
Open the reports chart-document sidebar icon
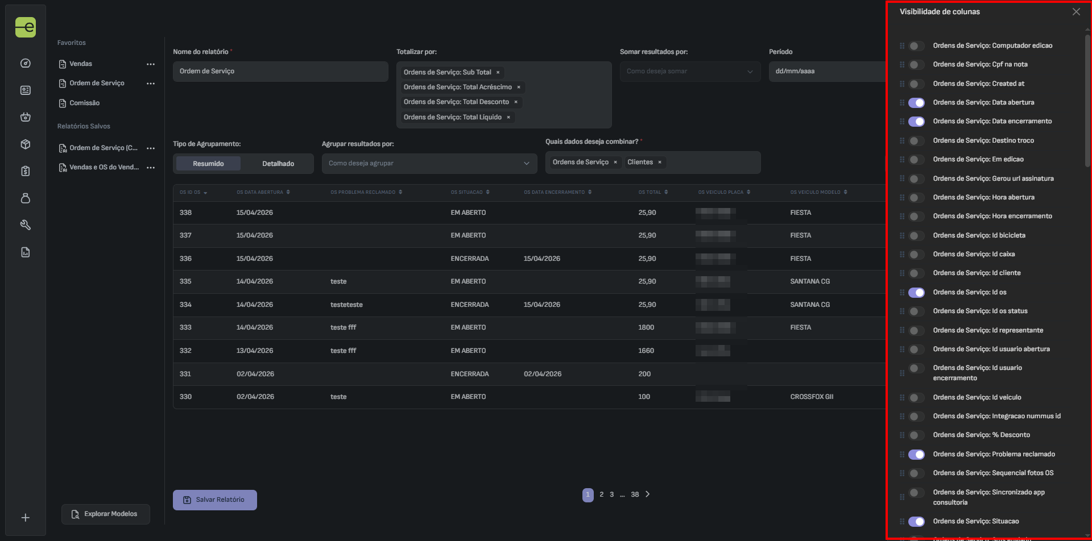[x=26, y=252]
